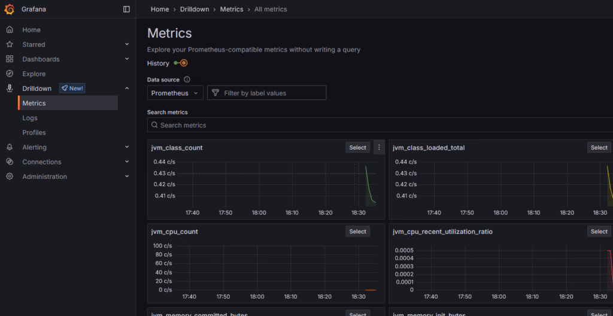Click the jvm_class_count graph thumbnail
The height and width of the screenshot is (316, 613).
[266, 187]
